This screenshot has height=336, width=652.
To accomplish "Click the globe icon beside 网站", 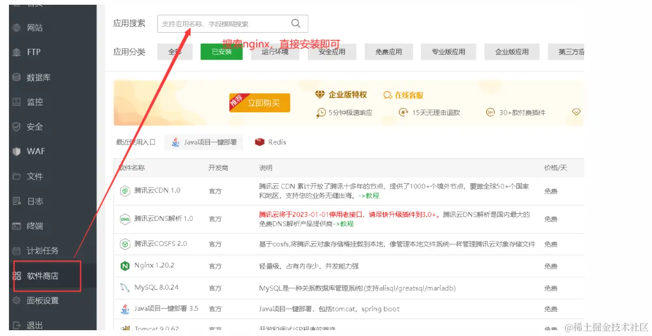I will (x=17, y=27).
